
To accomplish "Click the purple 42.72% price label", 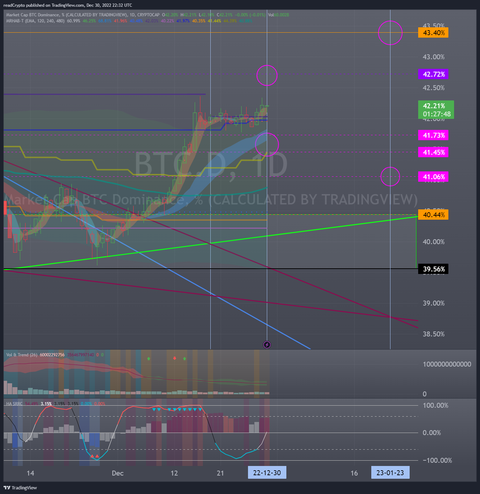I will [433, 74].
